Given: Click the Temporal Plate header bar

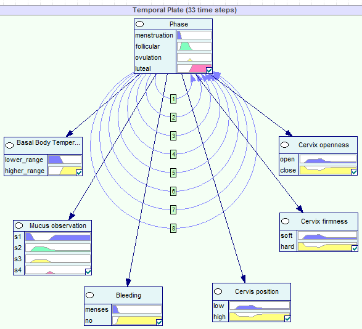Looking at the screenshot, I should coord(181,10).
